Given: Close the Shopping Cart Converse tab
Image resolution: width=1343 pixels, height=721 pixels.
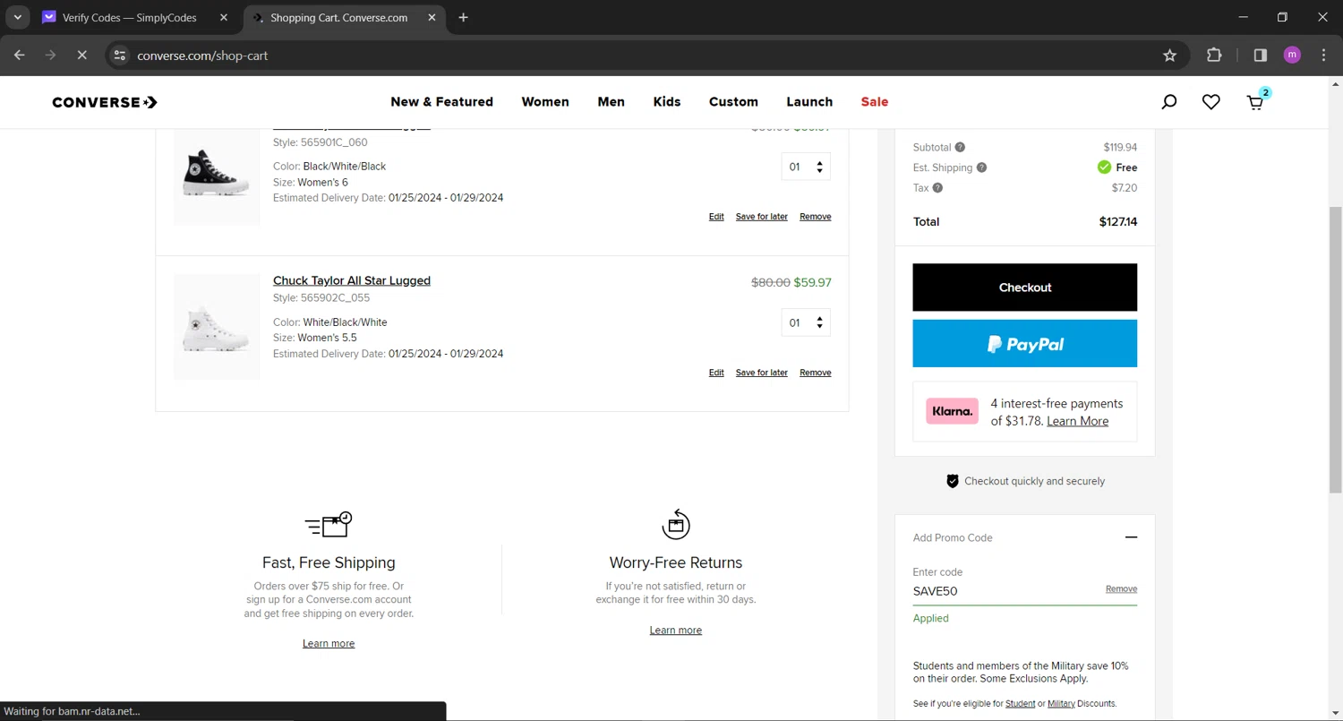Looking at the screenshot, I should 432,18.
